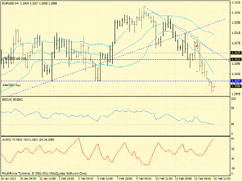Click the RSI(14) 30.0041 indicator label
Image resolution: width=242 pixels, height=181 pixels.
click(x=13, y=99)
